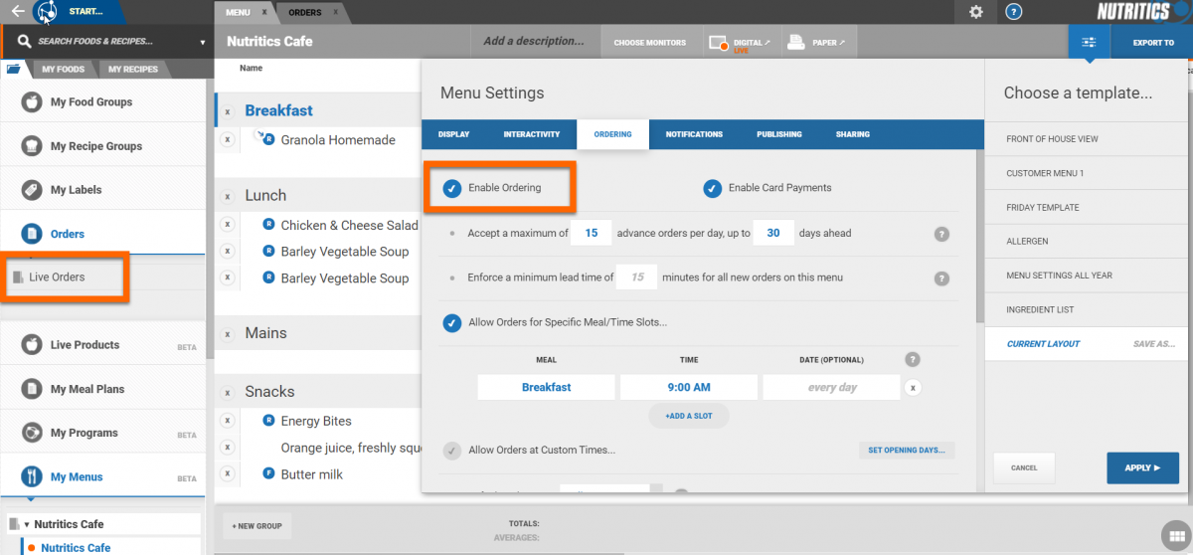
Task: Toggle the Enable Card Payments checkbox
Action: point(712,188)
